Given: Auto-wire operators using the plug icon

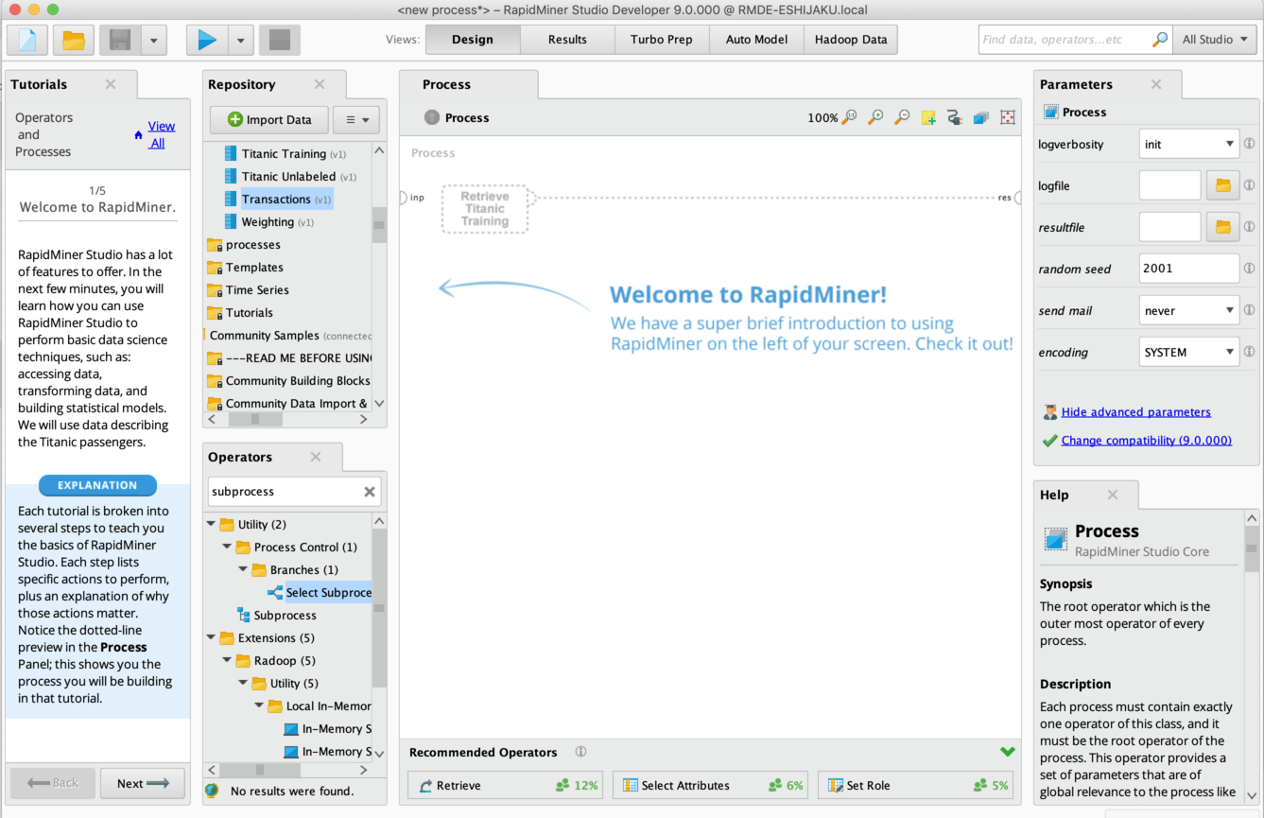Looking at the screenshot, I should [954, 117].
